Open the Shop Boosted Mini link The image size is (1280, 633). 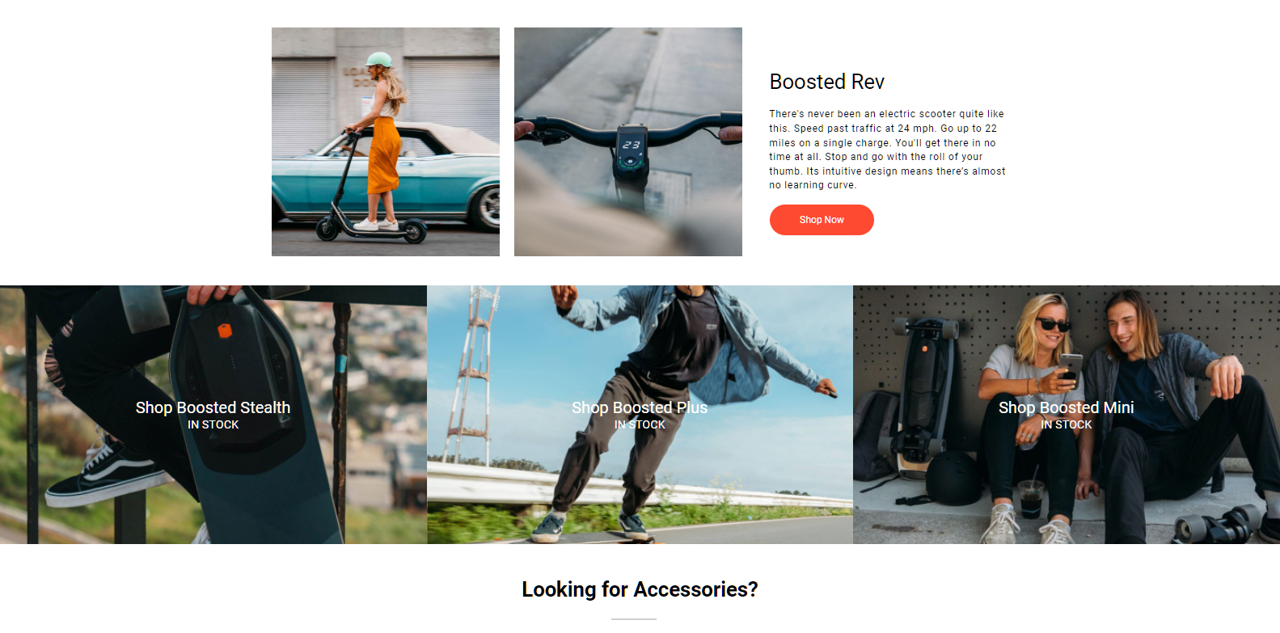click(1067, 407)
